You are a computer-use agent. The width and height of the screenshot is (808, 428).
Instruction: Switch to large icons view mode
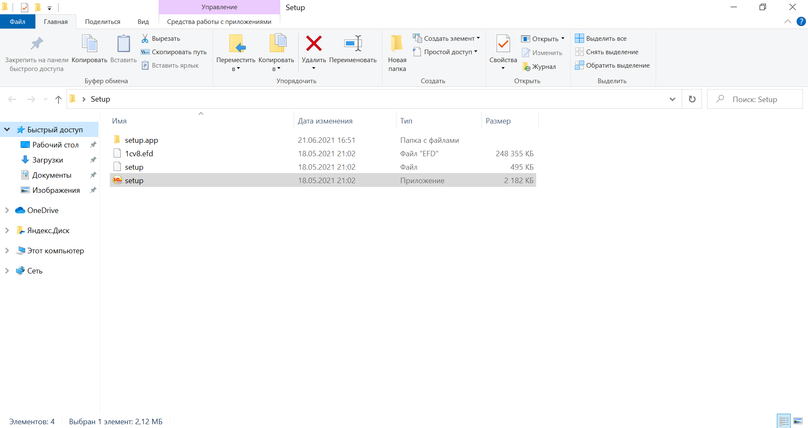pyautogui.click(x=797, y=421)
